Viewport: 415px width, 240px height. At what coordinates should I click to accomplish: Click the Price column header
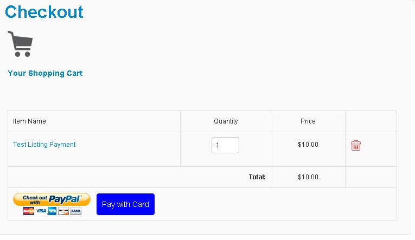coord(308,121)
